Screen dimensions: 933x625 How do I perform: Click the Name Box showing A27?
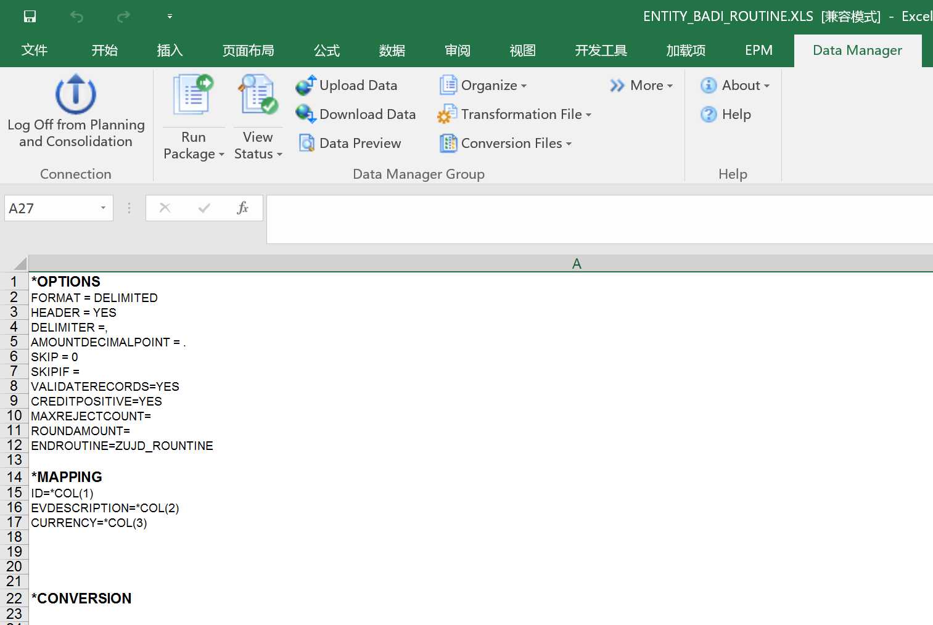click(x=51, y=208)
